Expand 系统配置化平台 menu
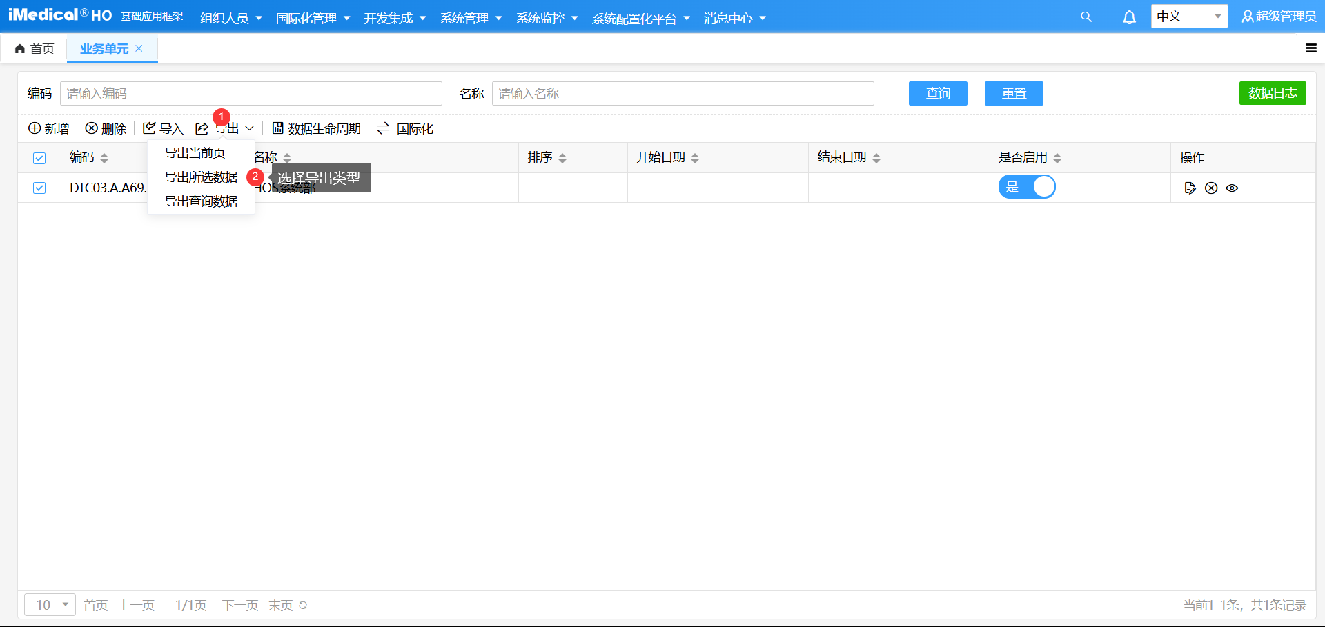The width and height of the screenshot is (1325, 627). tap(640, 18)
